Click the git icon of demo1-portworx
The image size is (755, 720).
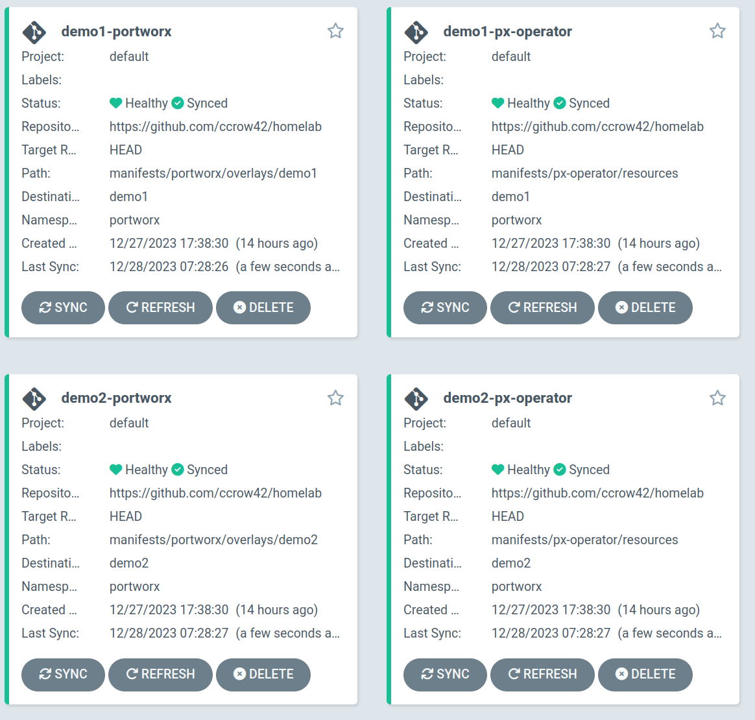[x=34, y=32]
